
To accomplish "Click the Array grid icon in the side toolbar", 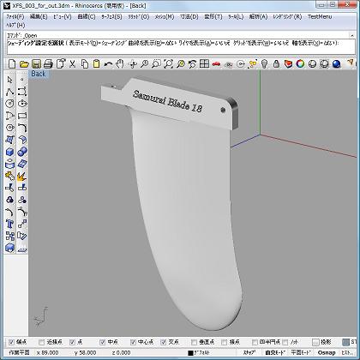I will pos(10,236).
